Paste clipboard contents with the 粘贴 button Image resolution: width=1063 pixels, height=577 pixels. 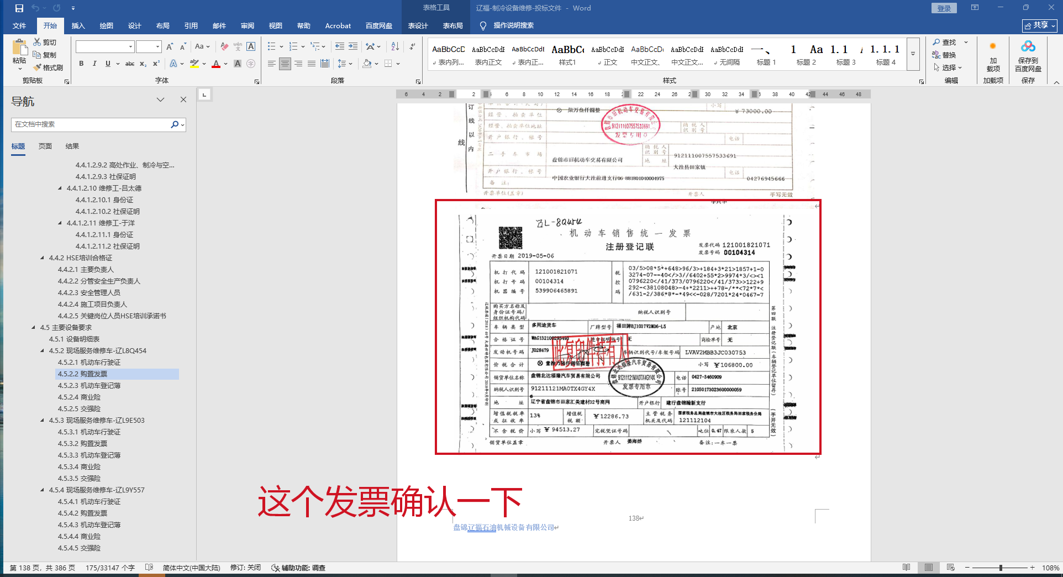pos(19,54)
